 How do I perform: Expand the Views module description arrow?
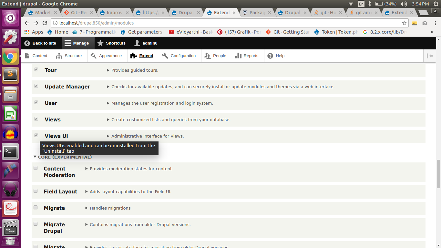tap(108, 119)
